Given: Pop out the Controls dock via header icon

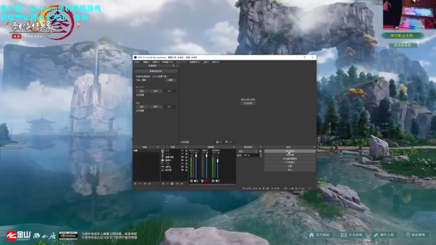Looking at the screenshot, I should 314,147.
